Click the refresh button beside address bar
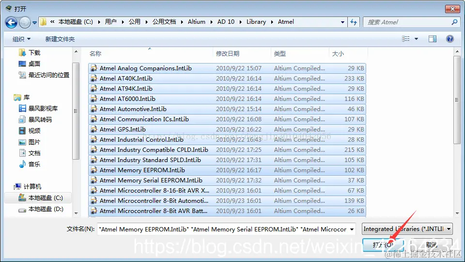Image resolution: width=465 pixels, height=262 pixels. (x=354, y=22)
